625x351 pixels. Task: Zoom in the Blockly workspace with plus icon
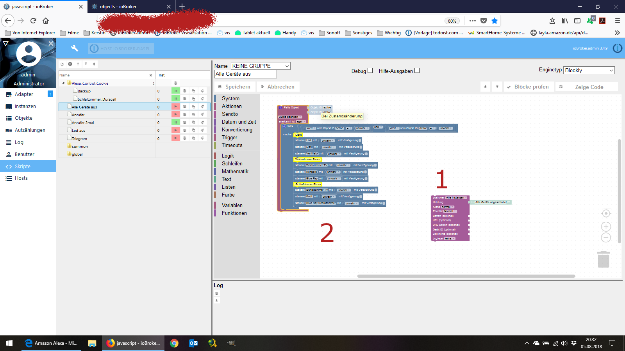[x=606, y=227]
